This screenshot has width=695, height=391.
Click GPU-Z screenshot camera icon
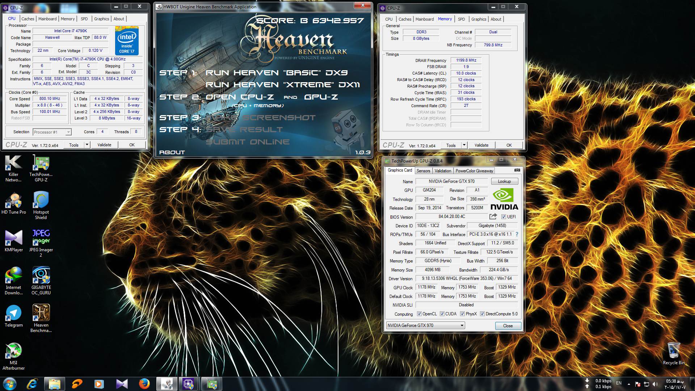click(517, 170)
